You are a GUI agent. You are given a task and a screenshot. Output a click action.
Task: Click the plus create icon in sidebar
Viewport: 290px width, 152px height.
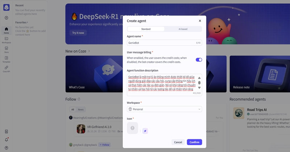click(6, 18)
